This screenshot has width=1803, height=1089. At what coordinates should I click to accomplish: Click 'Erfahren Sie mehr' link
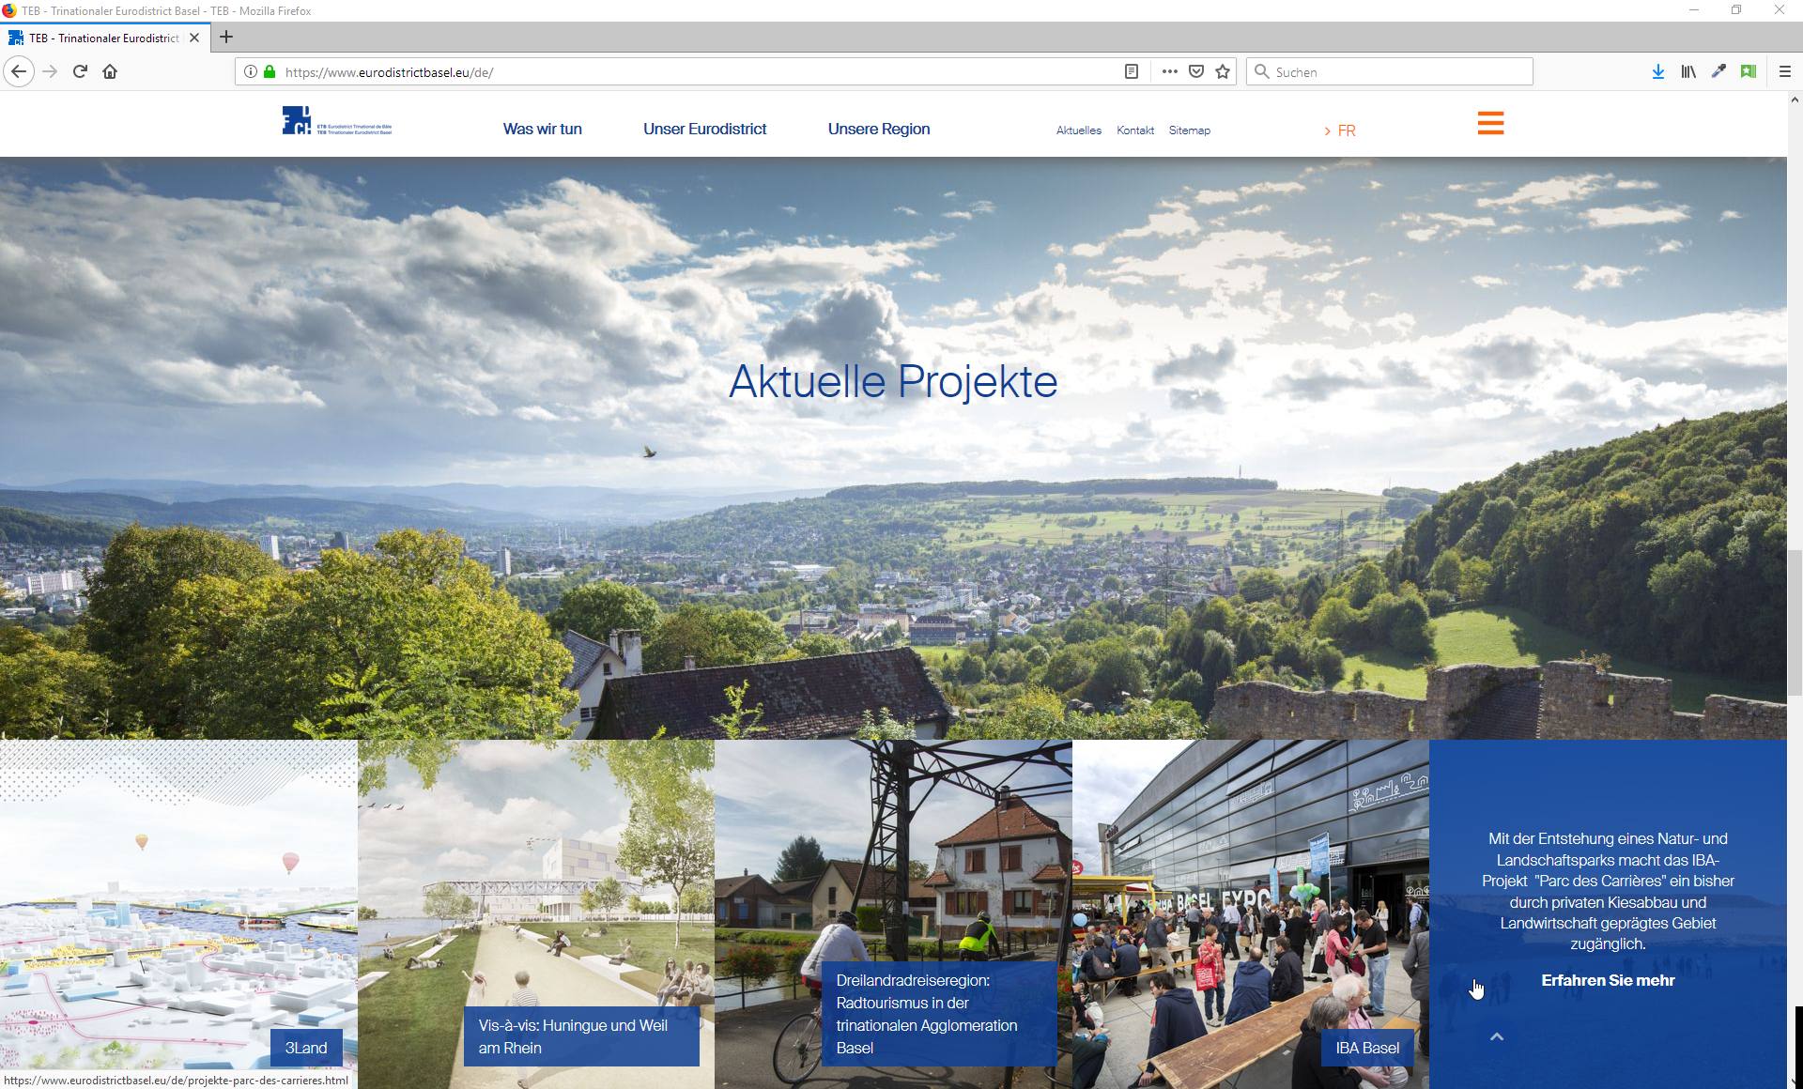click(1608, 980)
